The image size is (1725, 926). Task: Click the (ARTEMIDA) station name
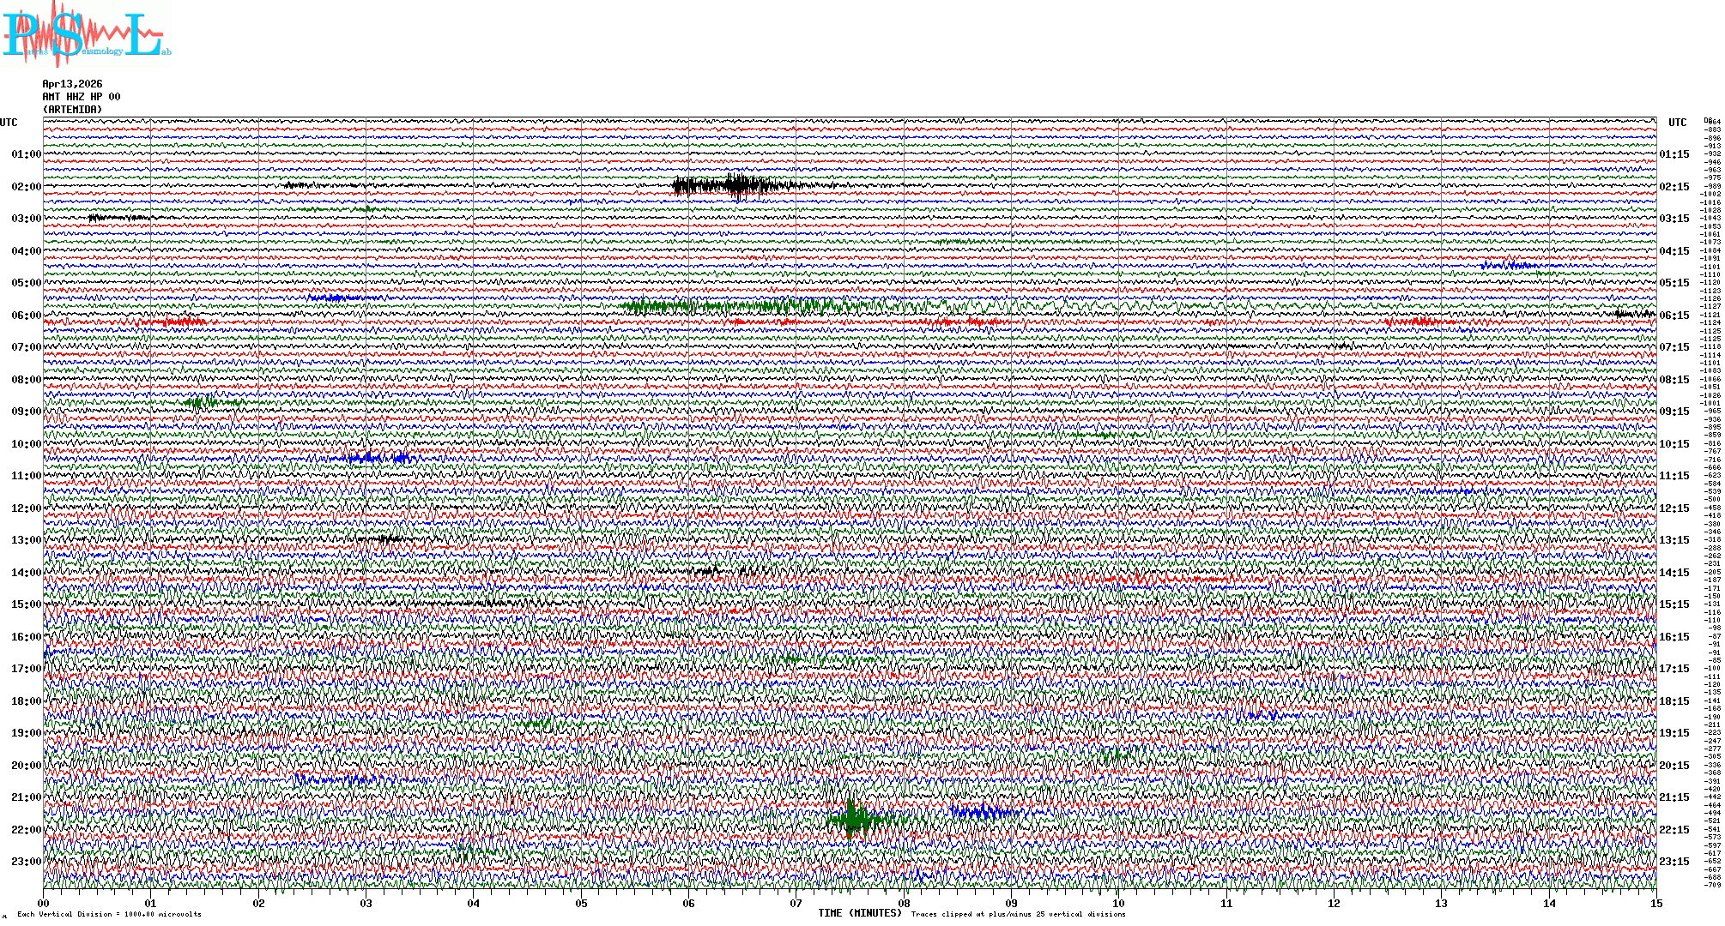[x=72, y=110]
